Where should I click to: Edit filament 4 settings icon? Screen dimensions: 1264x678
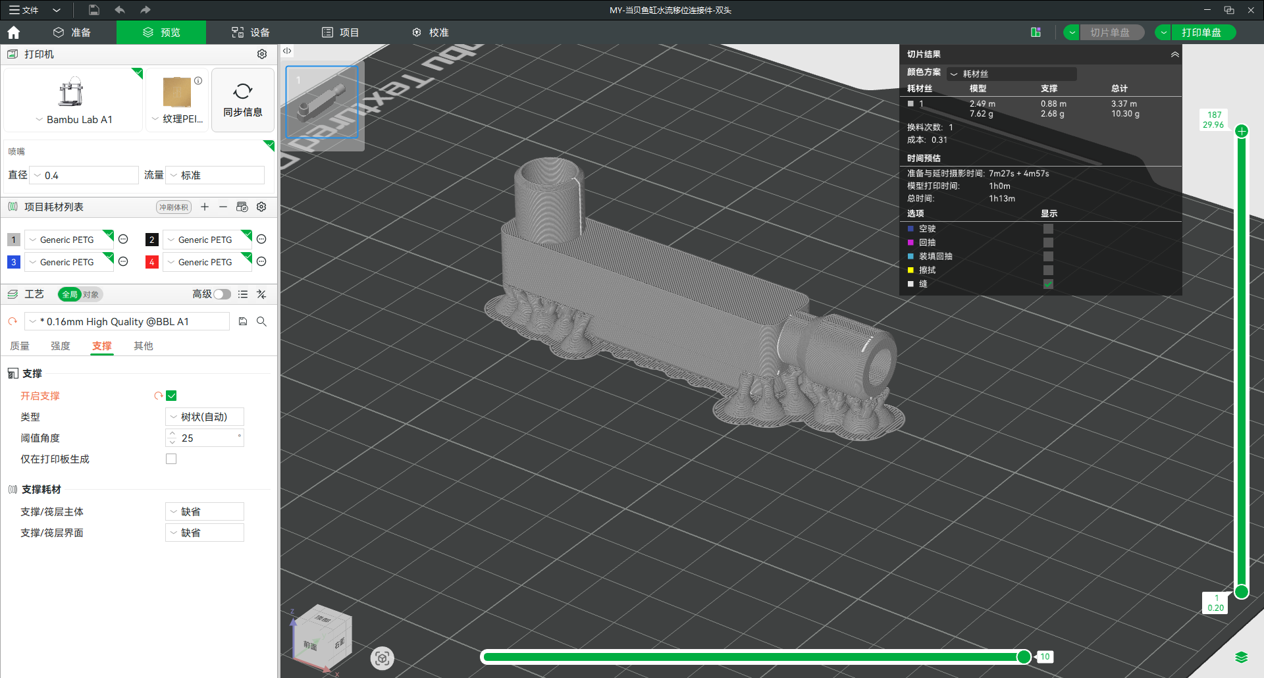coord(261,261)
